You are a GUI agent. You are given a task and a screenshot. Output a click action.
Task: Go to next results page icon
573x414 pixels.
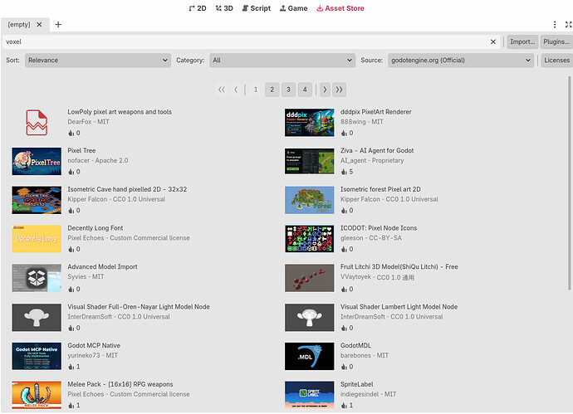click(325, 90)
